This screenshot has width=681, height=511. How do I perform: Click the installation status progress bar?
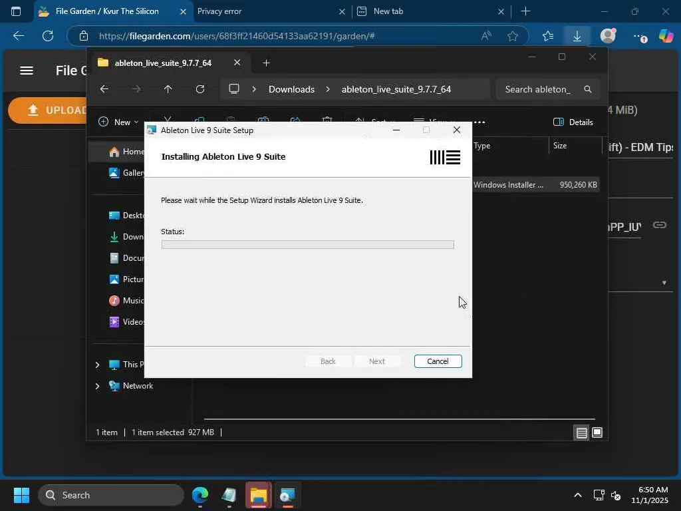coord(307,245)
